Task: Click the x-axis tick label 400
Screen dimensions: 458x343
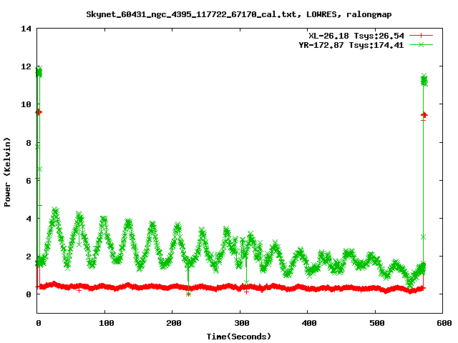Action: point(309,323)
